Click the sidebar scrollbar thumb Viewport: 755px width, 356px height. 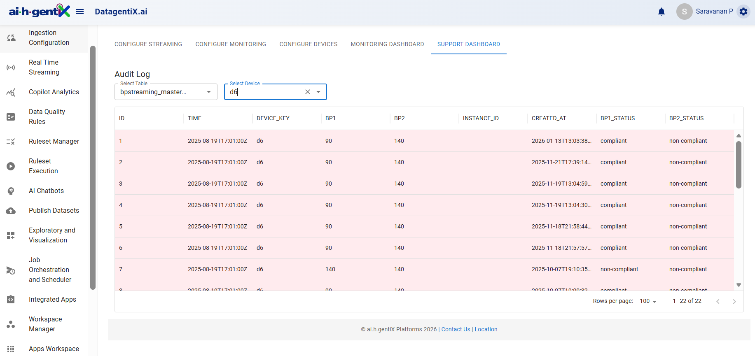pos(93,168)
